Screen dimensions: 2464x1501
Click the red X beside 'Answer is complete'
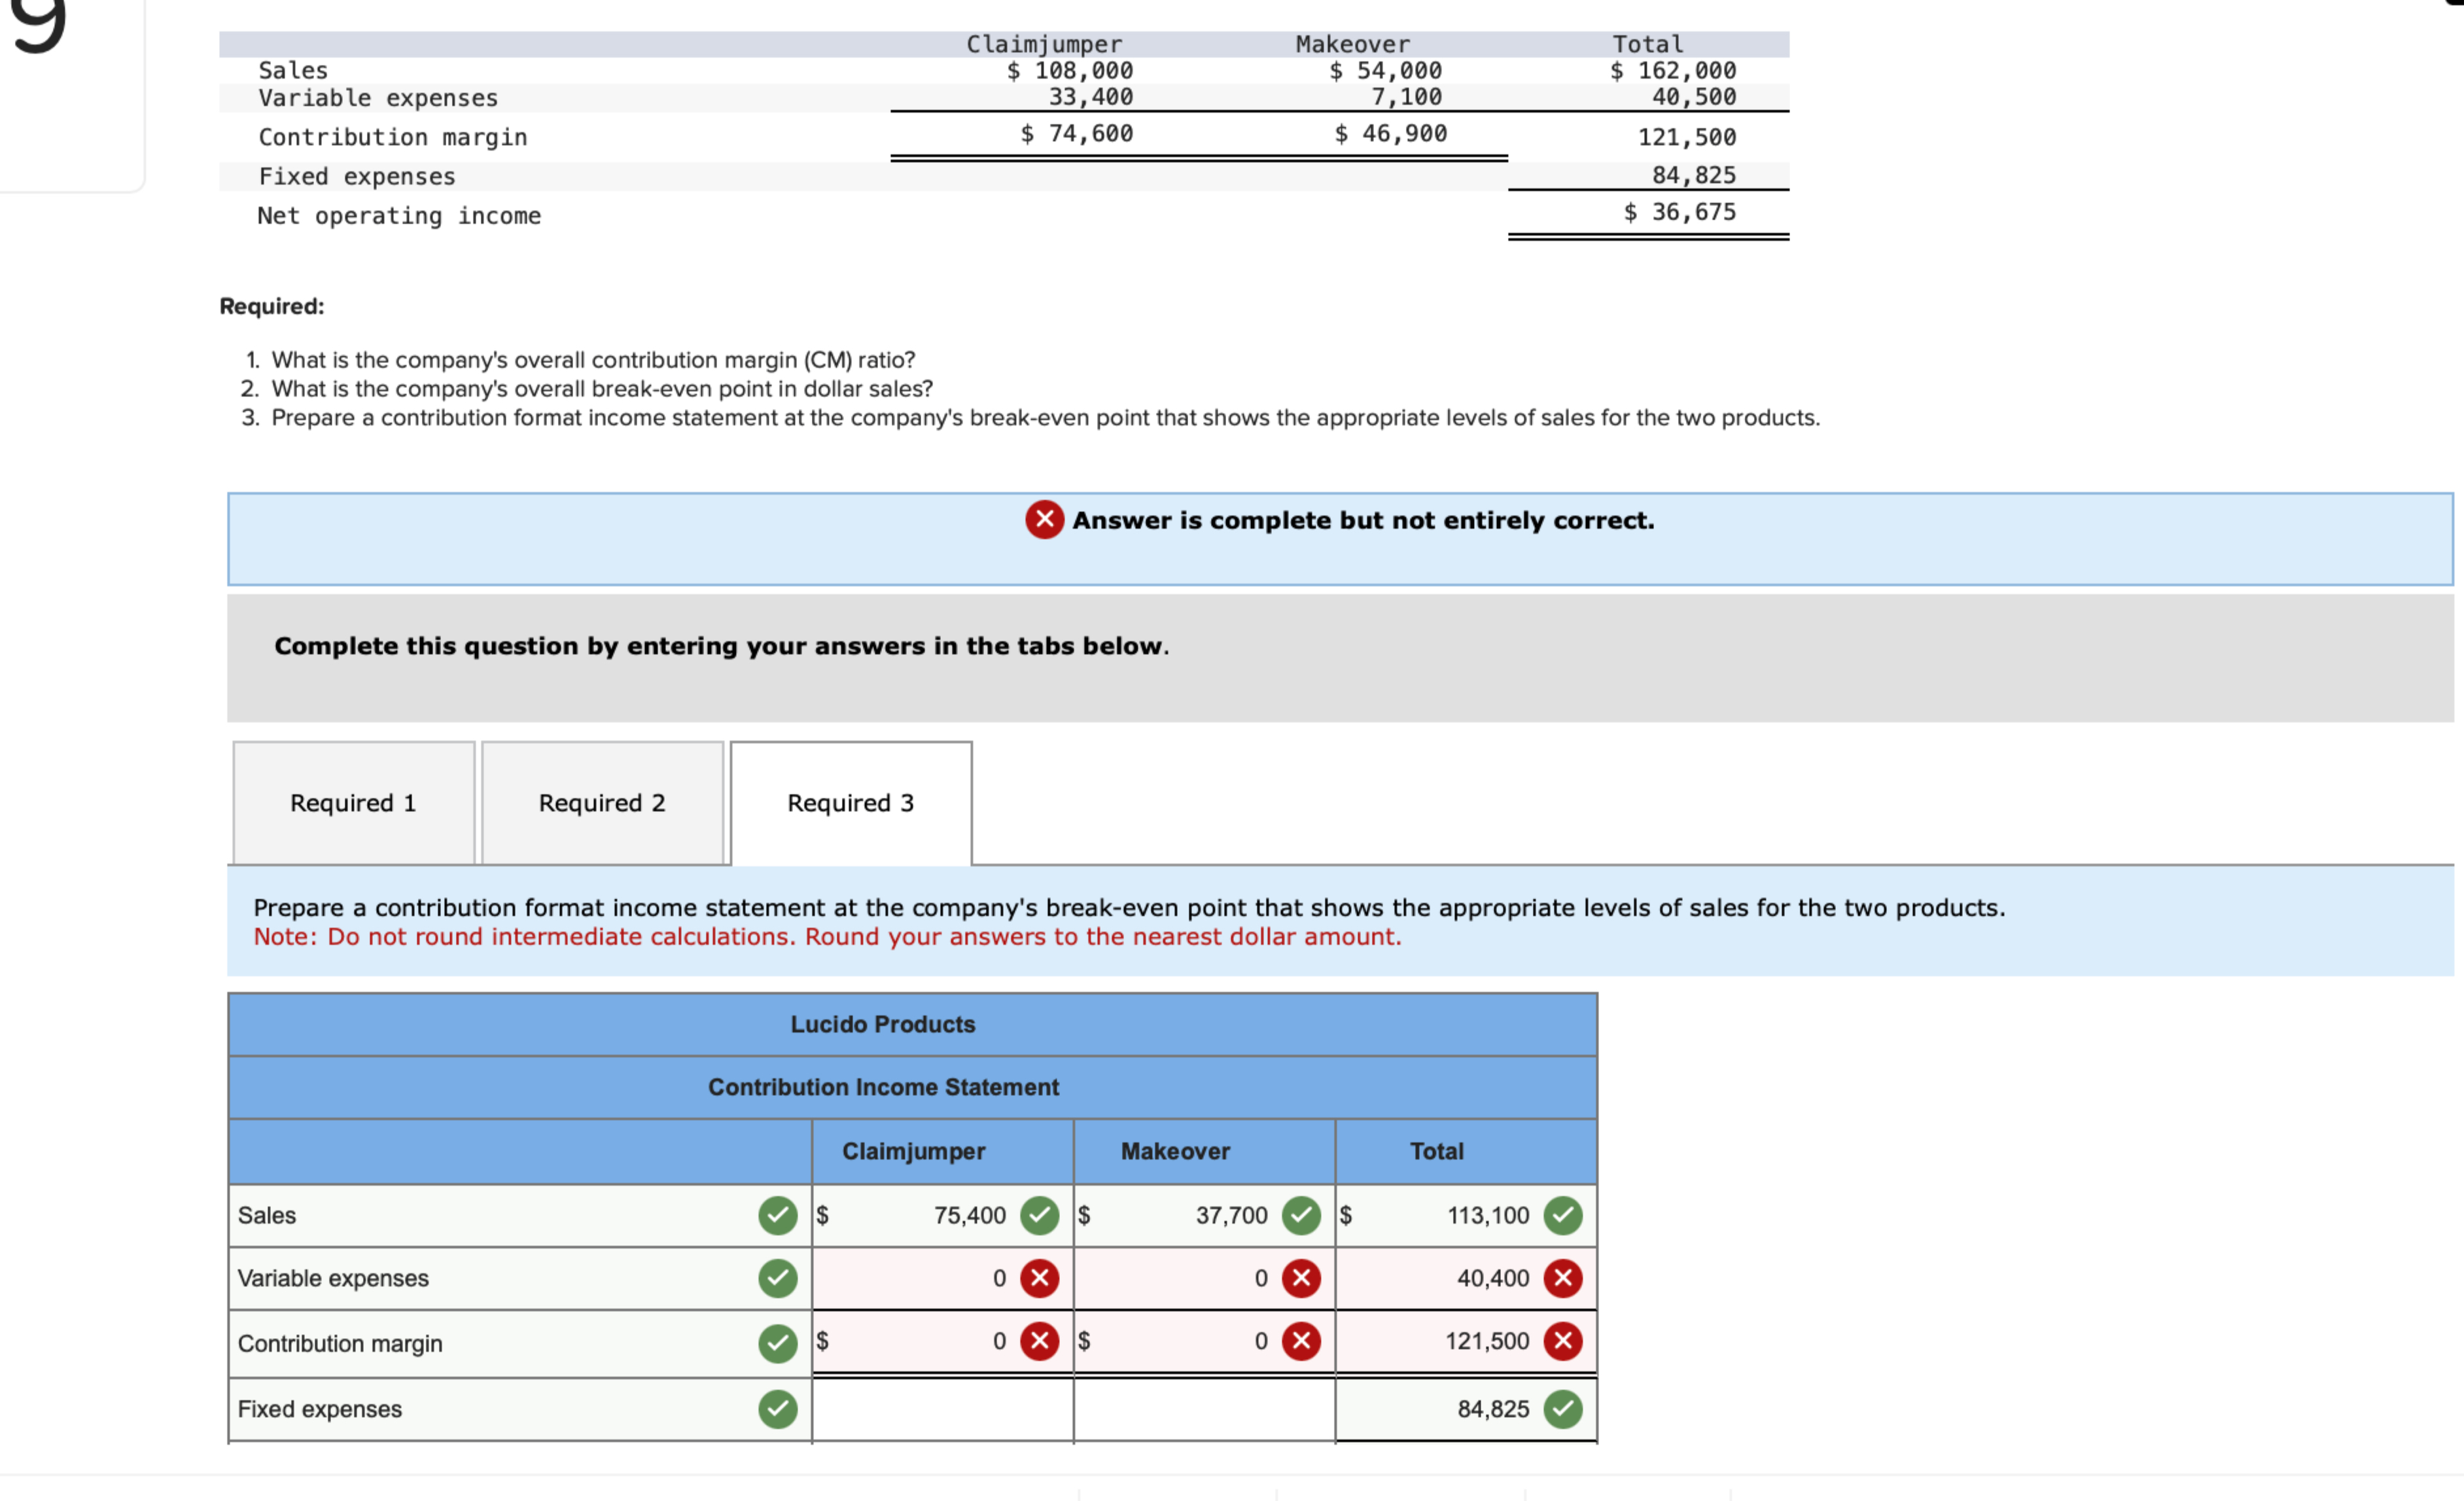tap(1044, 520)
